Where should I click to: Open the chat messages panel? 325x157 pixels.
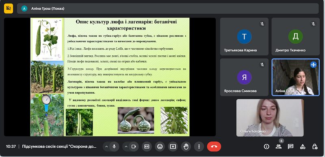tap(290, 146)
